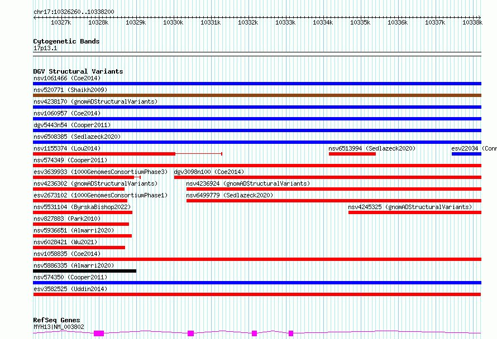
Task: Select nsv4245325 gnomADStructuralVariants label
Action: (410, 207)
